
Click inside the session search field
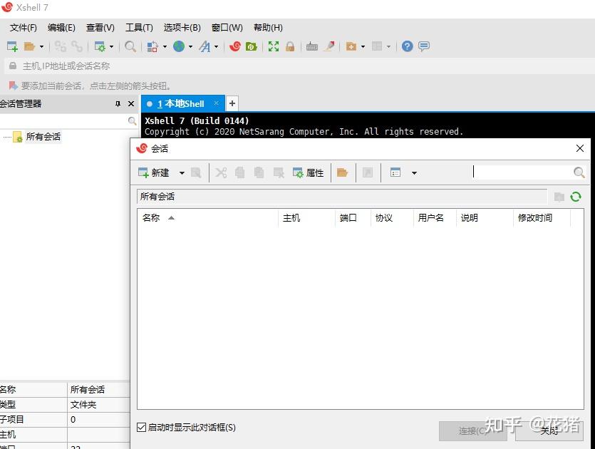520,172
